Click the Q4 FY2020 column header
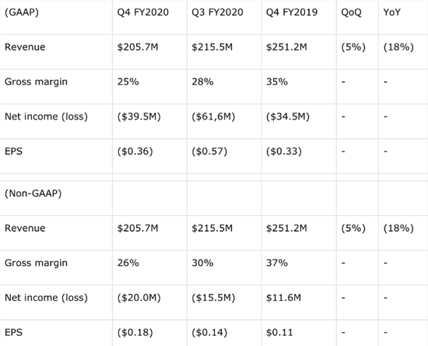Screen dimensions: 428x346 click(x=143, y=12)
